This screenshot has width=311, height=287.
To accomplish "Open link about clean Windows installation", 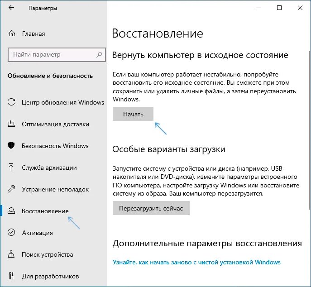I will coord(196,262).
